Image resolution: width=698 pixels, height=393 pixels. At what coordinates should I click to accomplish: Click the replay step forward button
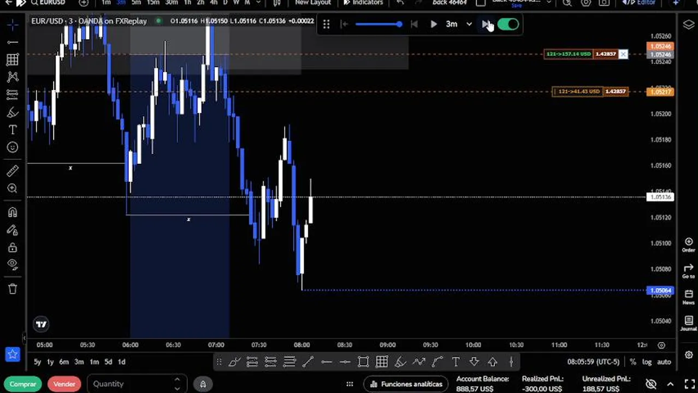click(x=485, y=24)
